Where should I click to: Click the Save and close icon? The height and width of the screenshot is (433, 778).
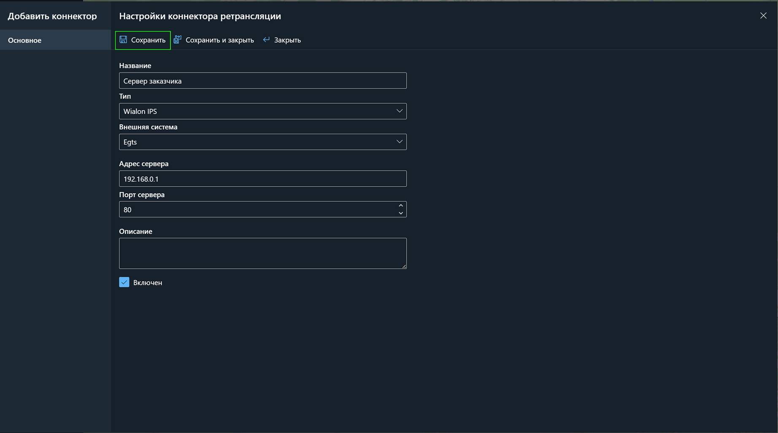coord(178,40)
